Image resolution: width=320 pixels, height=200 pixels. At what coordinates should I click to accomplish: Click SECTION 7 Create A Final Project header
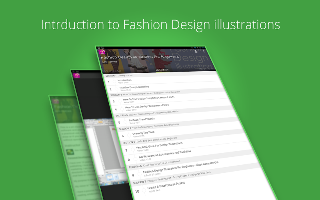point(172,177)
